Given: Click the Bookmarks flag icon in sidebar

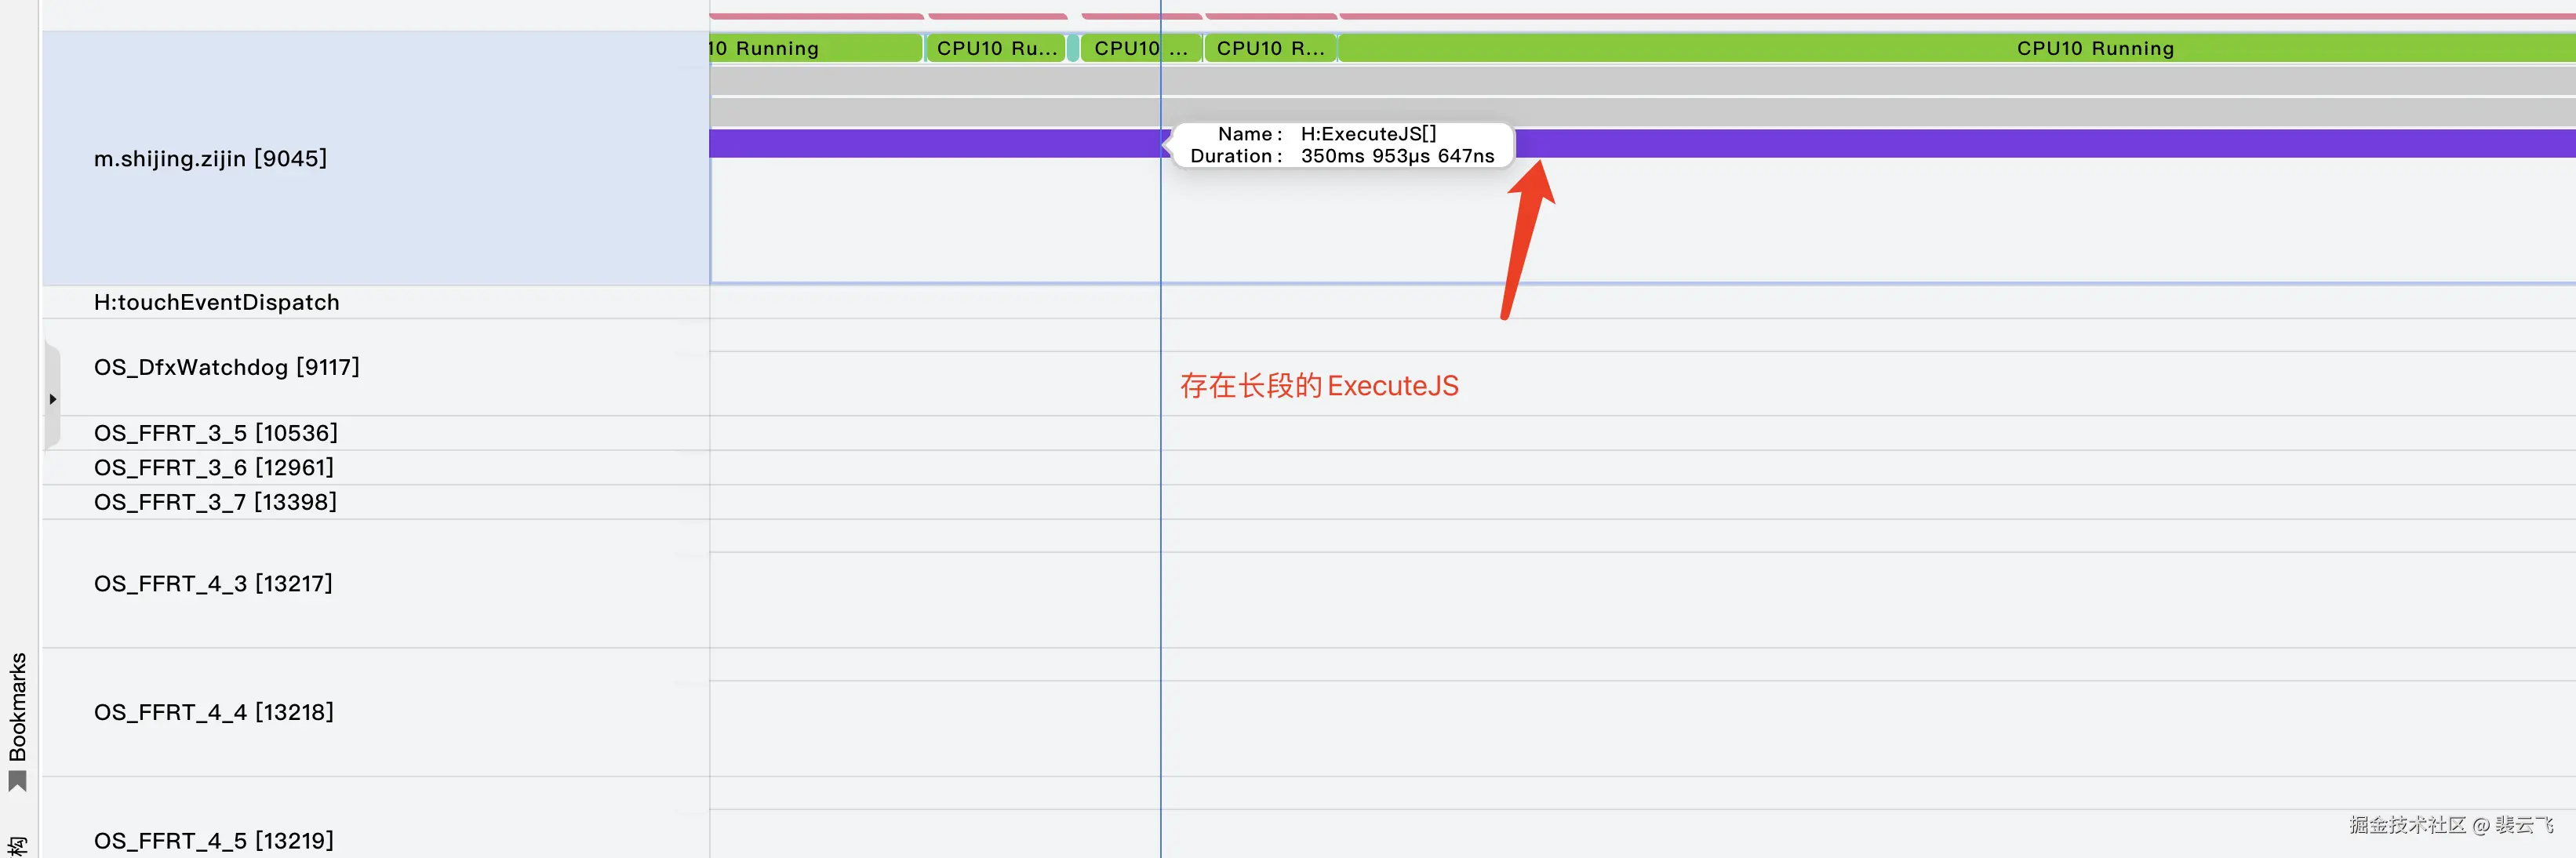Looking at the screenshot, I should [x=17, y=780].
